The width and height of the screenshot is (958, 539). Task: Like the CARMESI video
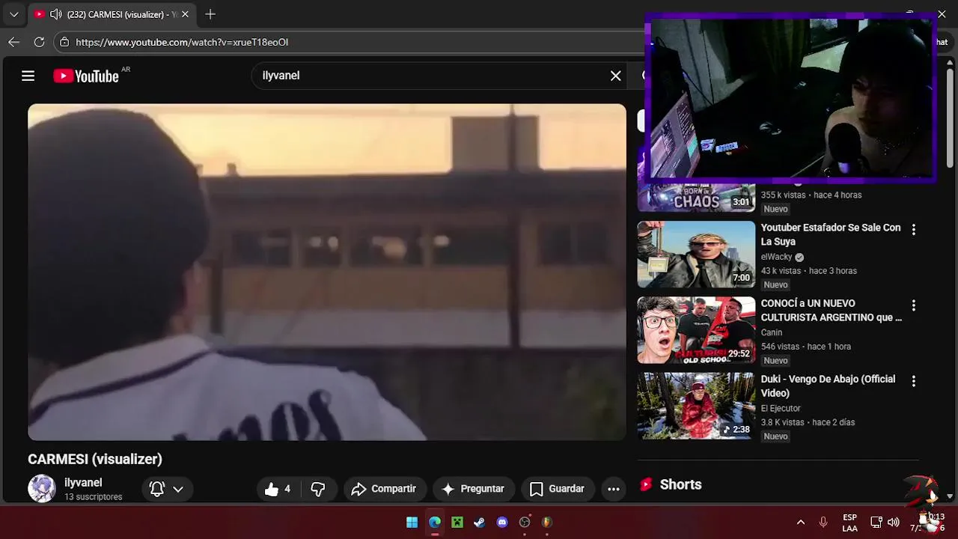(278, 489)
